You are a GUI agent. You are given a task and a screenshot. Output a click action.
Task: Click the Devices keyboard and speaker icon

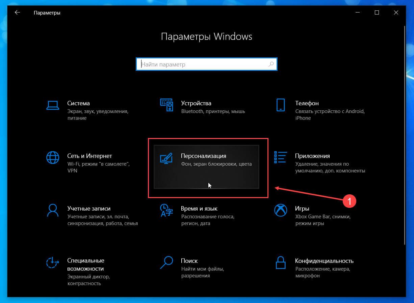click(166, 105)
